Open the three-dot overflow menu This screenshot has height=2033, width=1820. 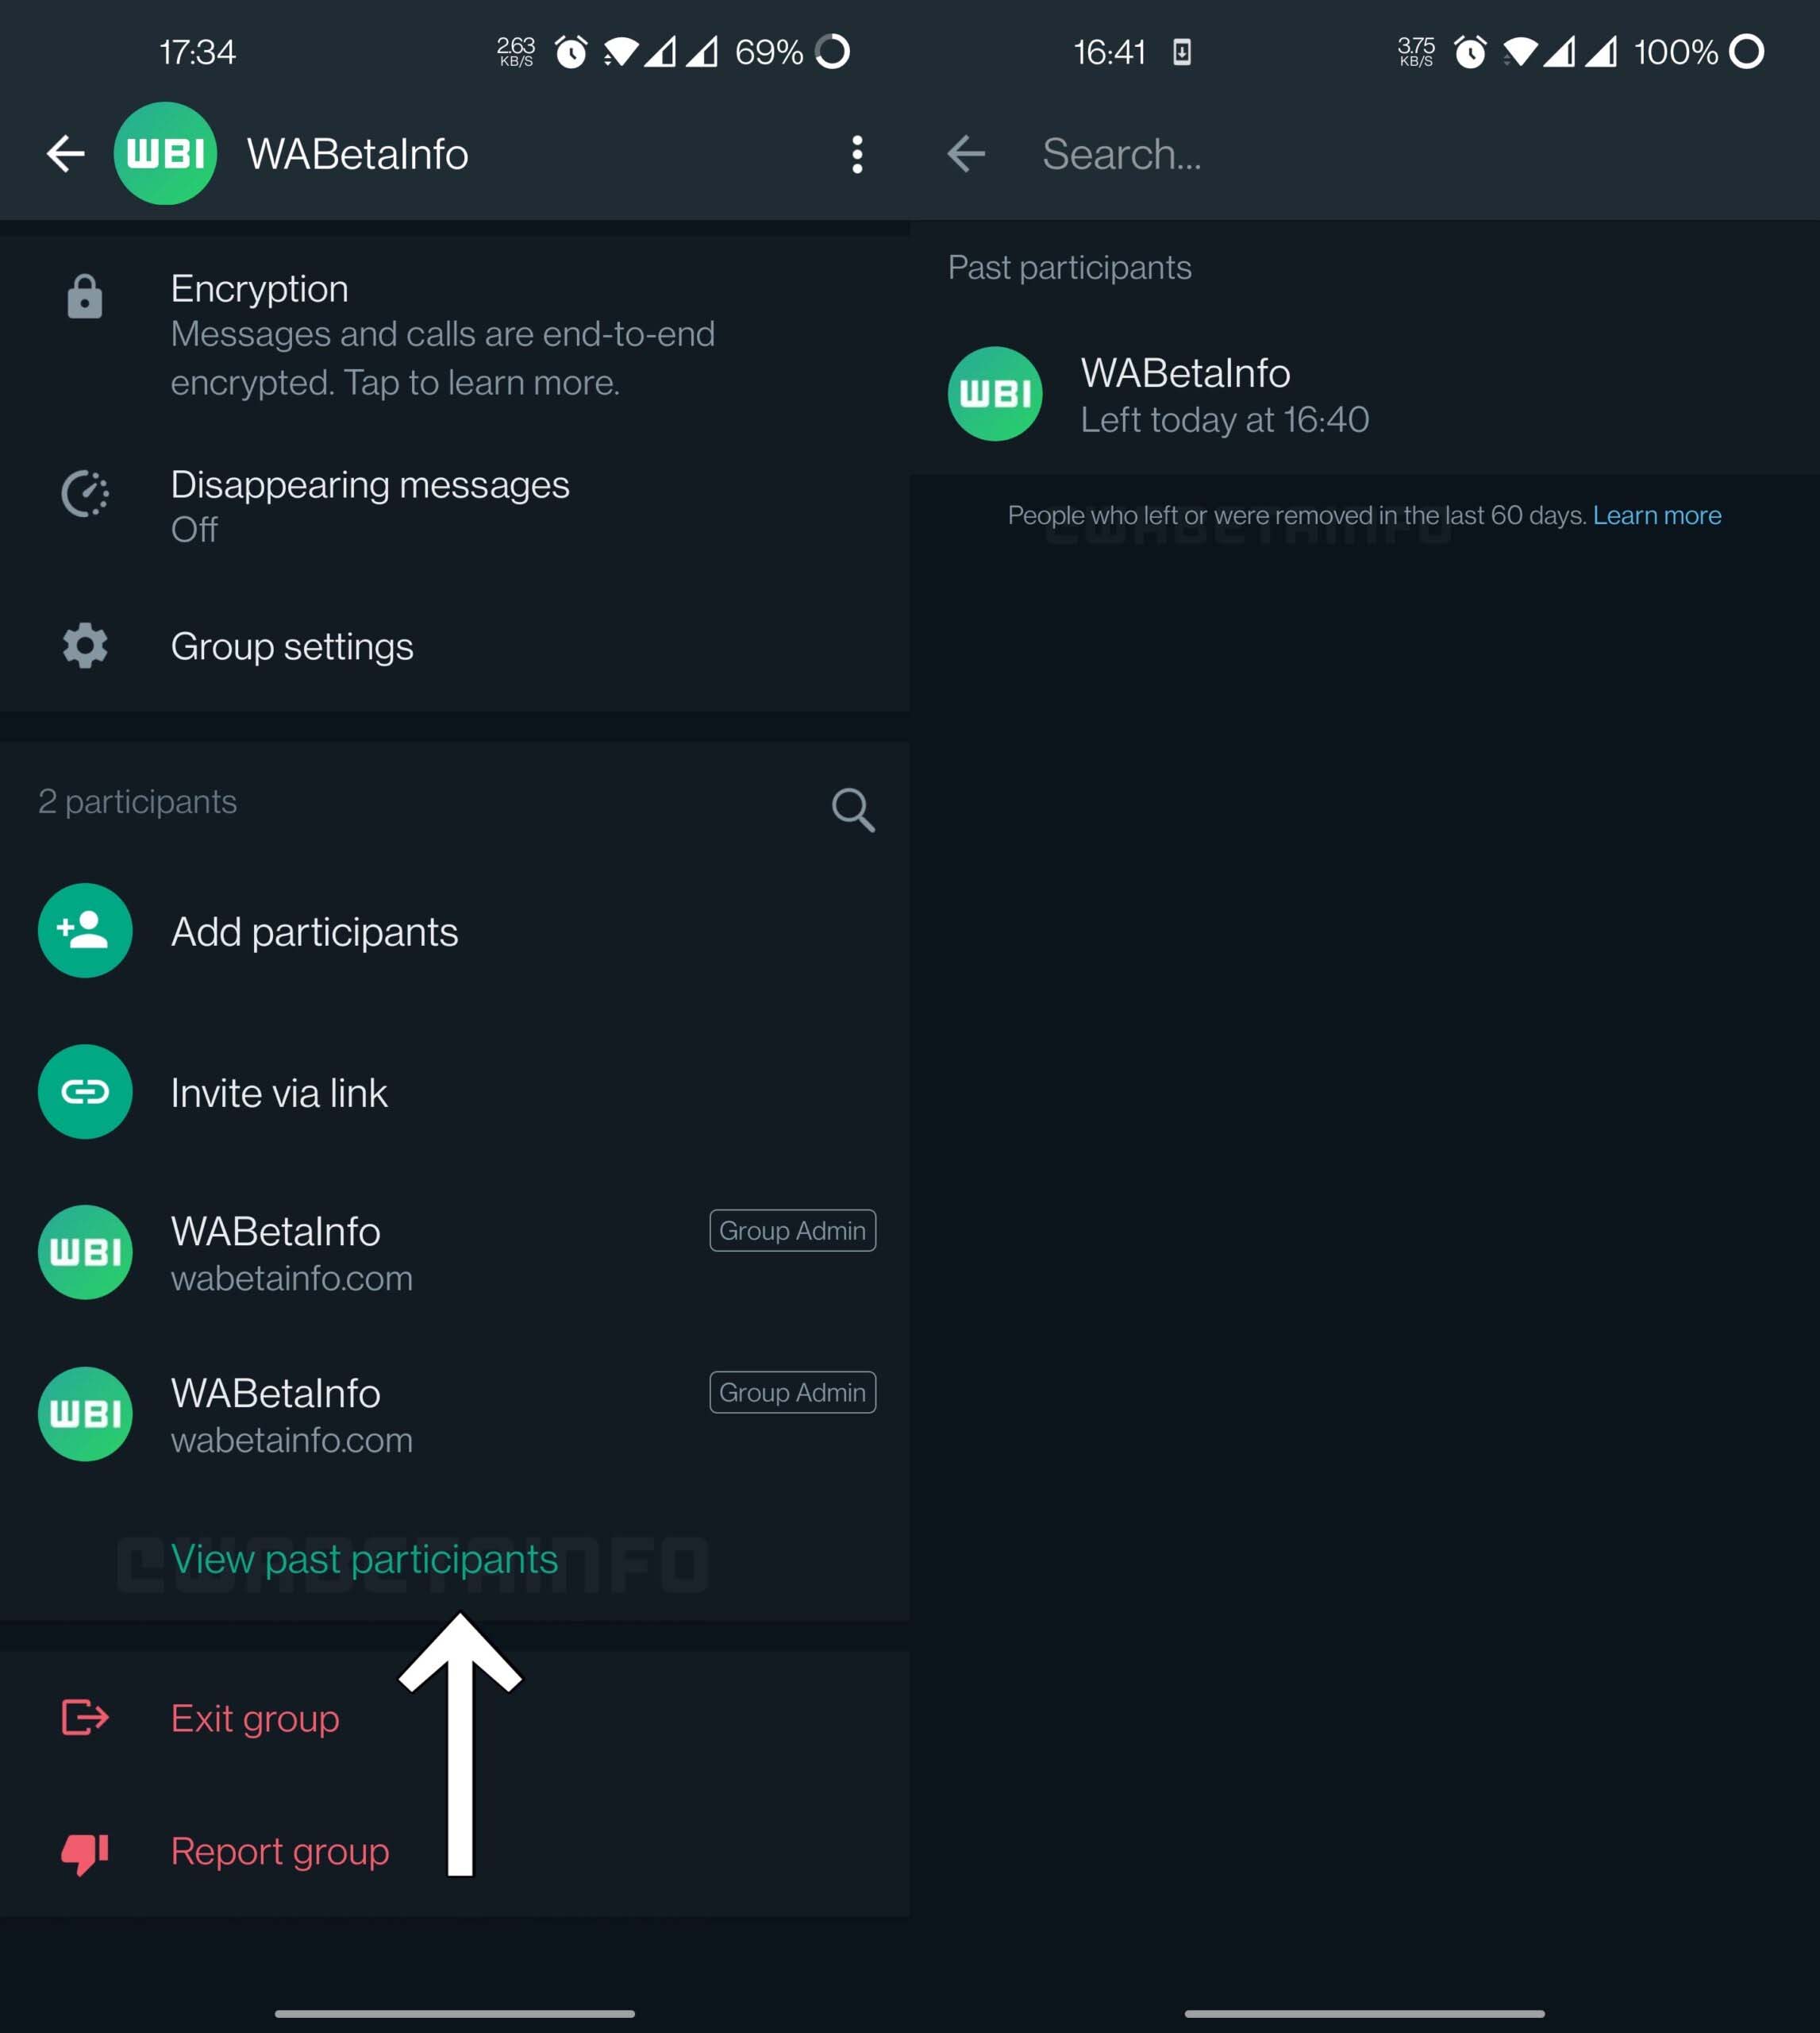857,154
